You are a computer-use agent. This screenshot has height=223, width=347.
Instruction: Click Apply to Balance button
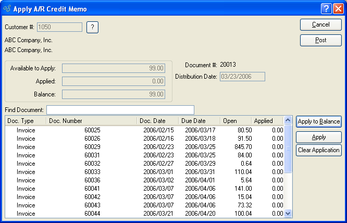coord(319,121)
